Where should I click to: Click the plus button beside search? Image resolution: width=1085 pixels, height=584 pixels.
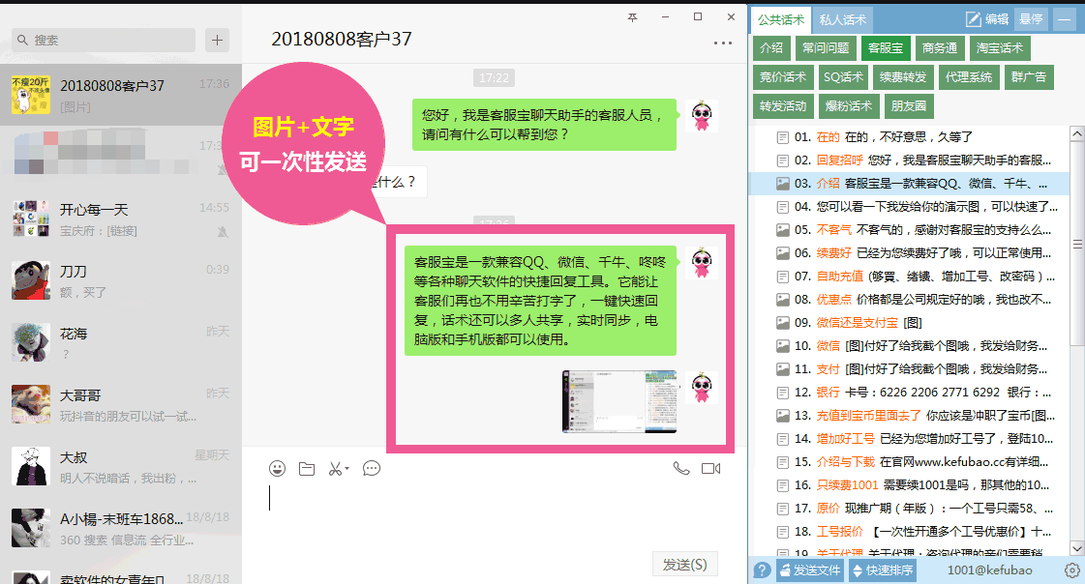pos(217,40)
